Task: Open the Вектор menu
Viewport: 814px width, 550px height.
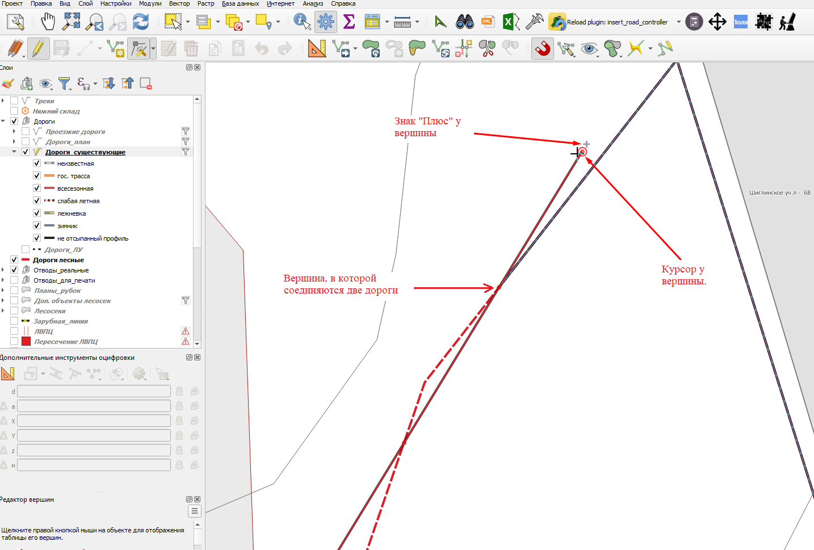Action: pos(179,3)
